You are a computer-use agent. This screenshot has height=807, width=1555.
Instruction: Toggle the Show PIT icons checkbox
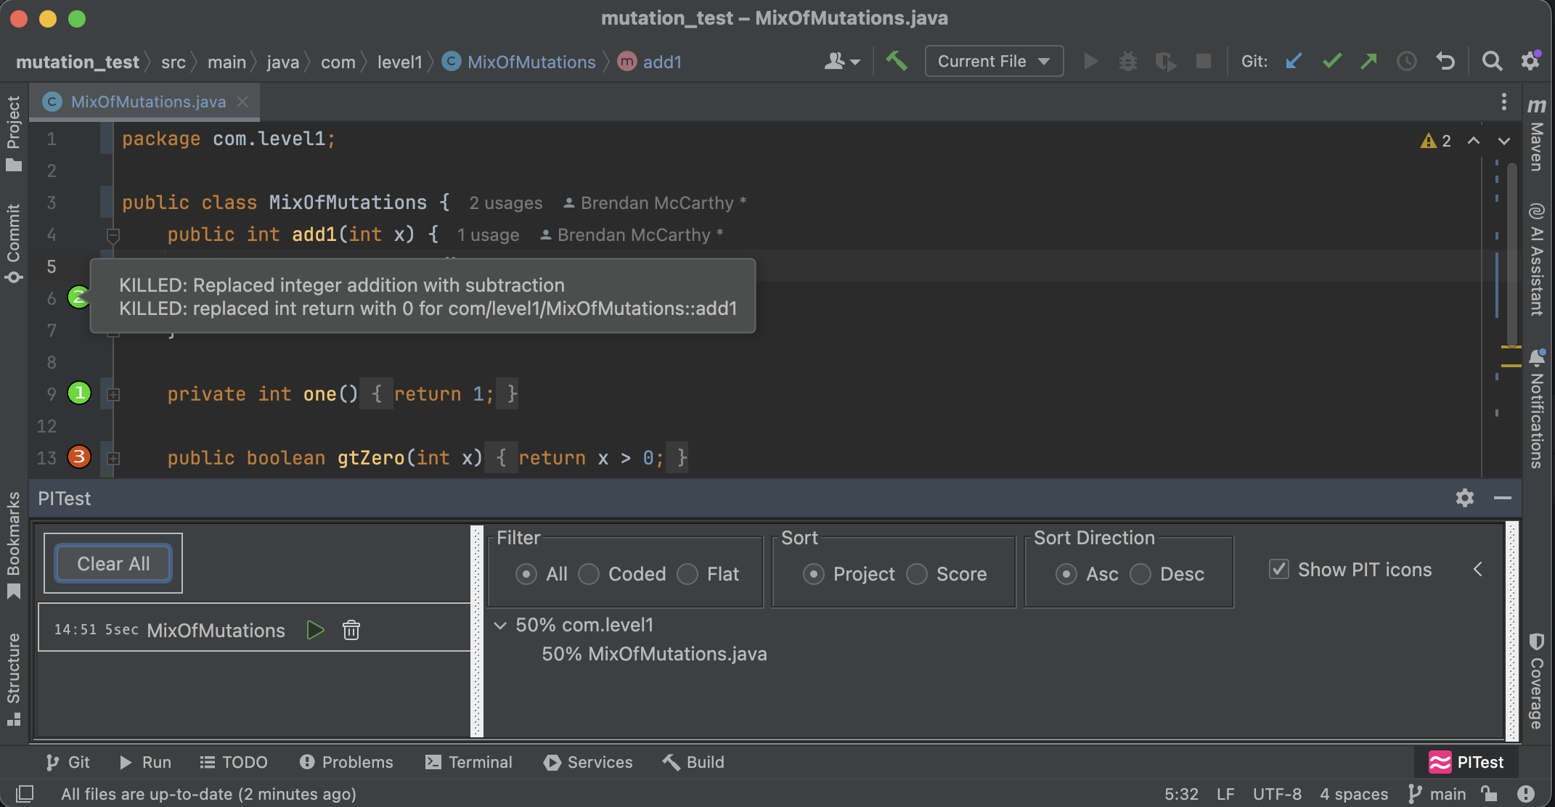(x=1279, y=570)
